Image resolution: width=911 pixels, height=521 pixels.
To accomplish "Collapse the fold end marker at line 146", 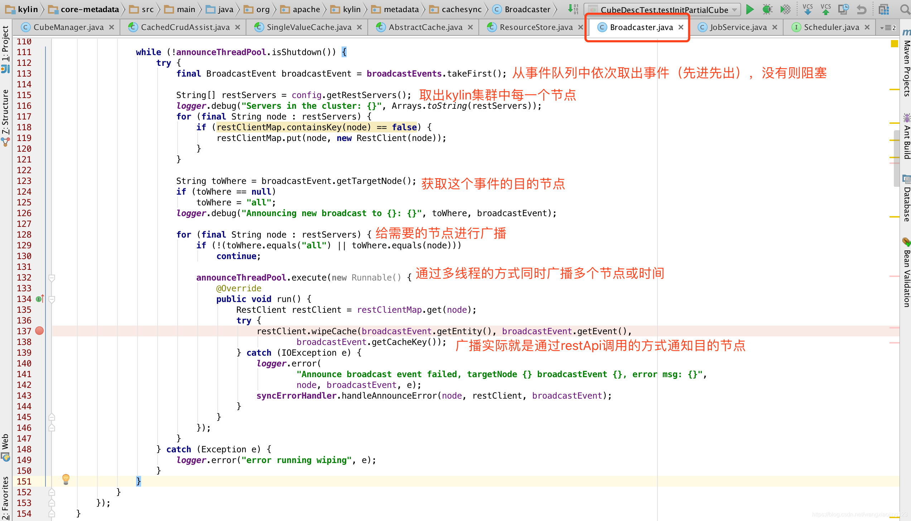I will (x=52, y=428).
